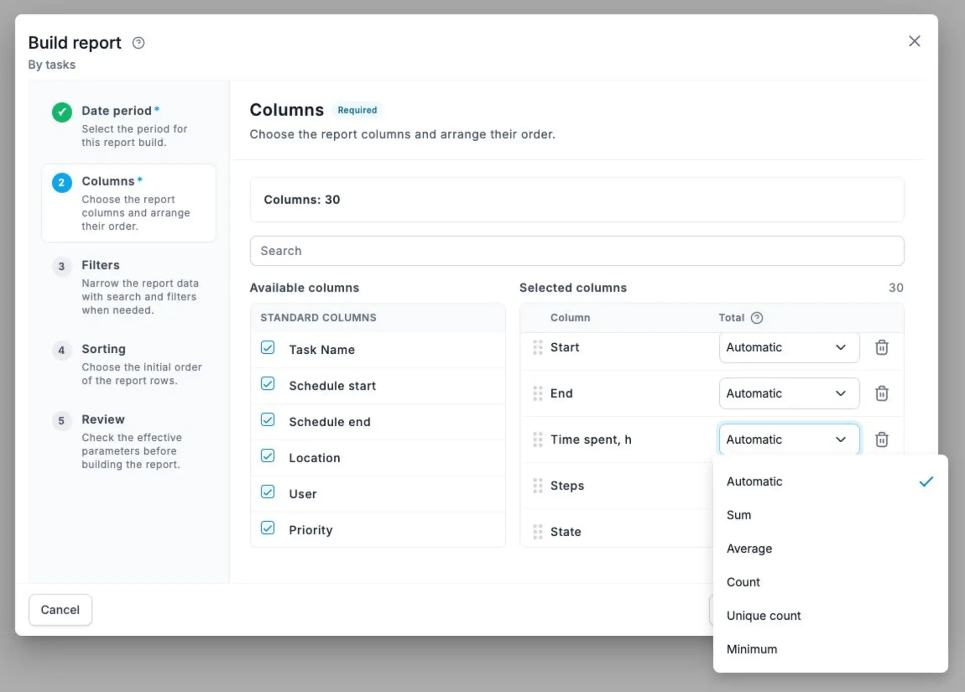965x692 pixels.
Task: Click into the Search columns field
Action: tap(577, 251)
